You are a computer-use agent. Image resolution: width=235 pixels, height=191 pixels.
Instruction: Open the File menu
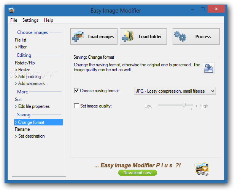[x=14, y=20]
